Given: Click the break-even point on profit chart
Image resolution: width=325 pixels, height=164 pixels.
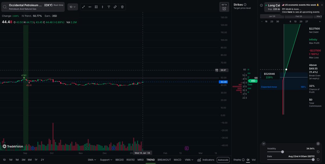Looking at the screenshot, I should (286, 69).
